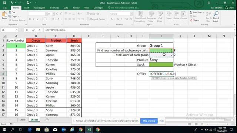Open the Clear eraser menu
This screenshot has width=237, height=133.
click(195, 20)
